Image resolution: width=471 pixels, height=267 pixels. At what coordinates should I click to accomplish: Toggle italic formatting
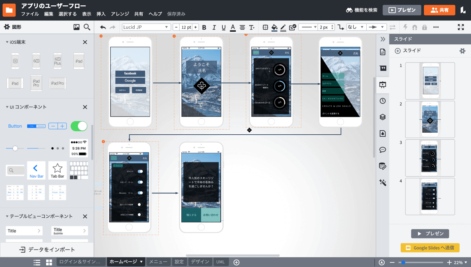click(x=214, y=27)
